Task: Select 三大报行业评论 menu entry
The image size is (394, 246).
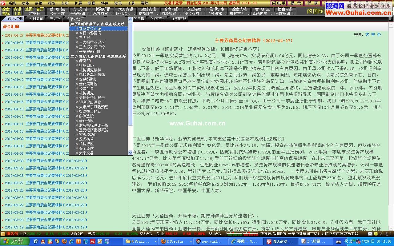Action: click(98, 42)
